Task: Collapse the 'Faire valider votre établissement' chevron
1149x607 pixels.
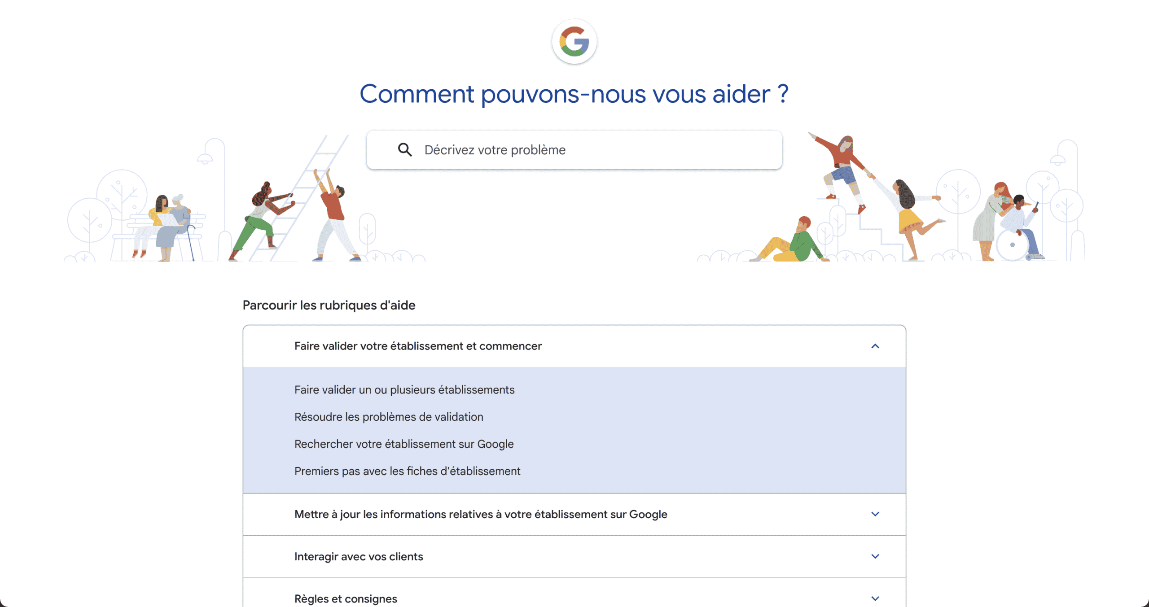Action: pos(875,346)
